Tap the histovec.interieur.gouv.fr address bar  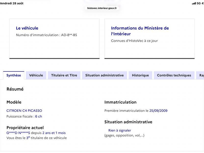pyautogui.click(x=102, y=8)
